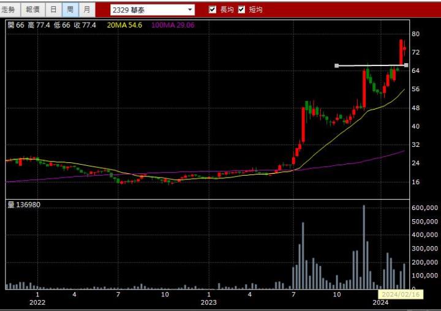Click the right handle of the white trendline
Screen dimensions: 441x311
pyautogui.click(x=406, y=65)
